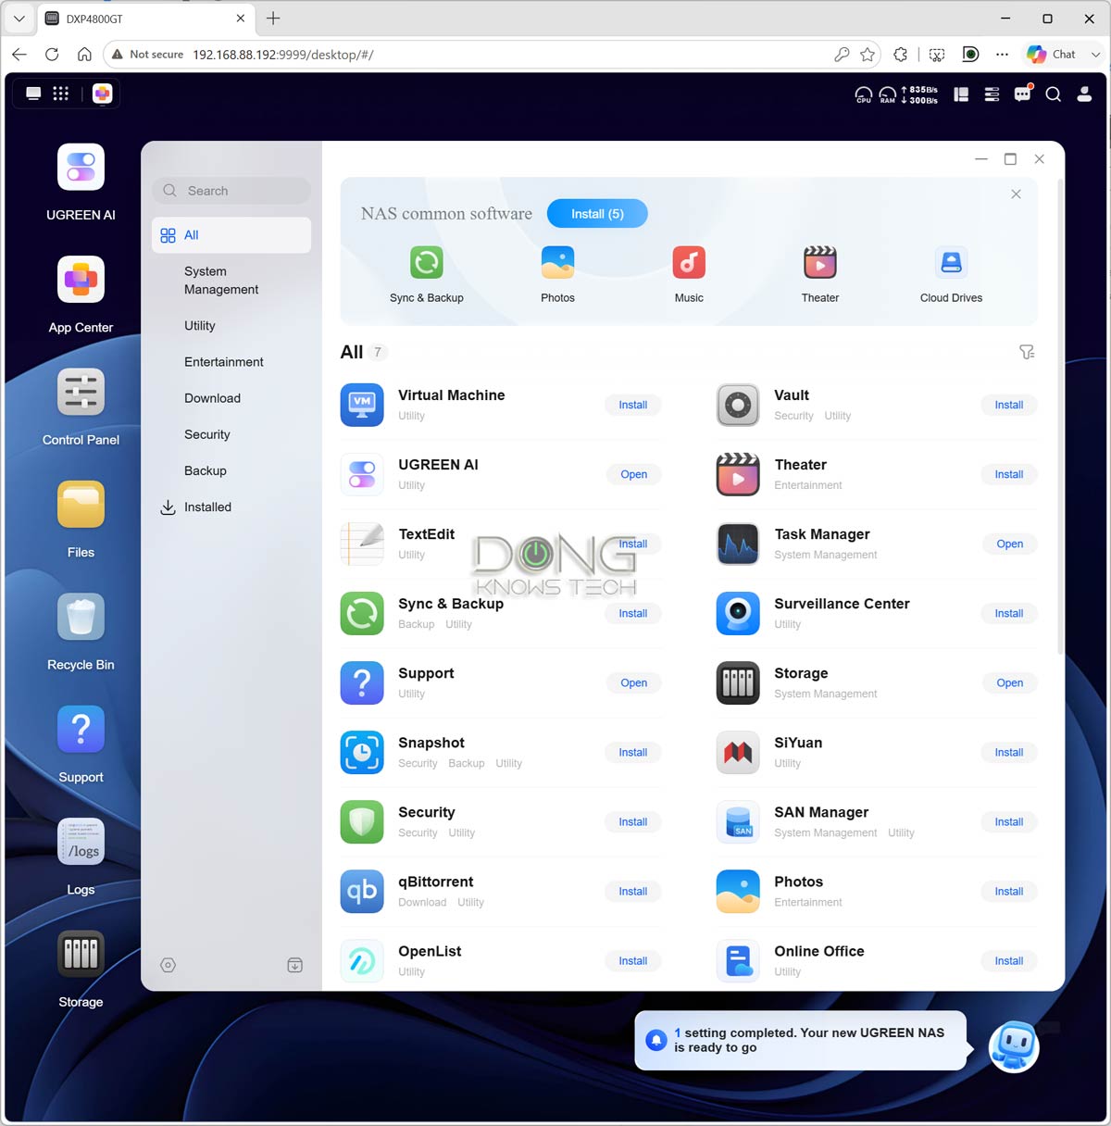The width and height of the screenshot is (1111, 1126).
Task: Click the app list vertical scrollbar
Action: tap(1059, 417)
